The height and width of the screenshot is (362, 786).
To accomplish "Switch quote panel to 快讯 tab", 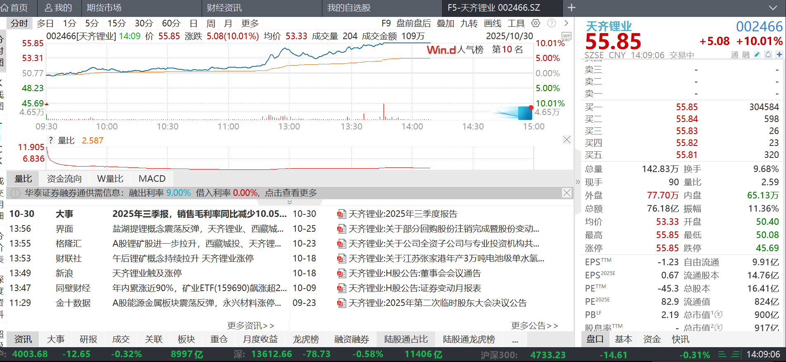I will tap(680, 339).
